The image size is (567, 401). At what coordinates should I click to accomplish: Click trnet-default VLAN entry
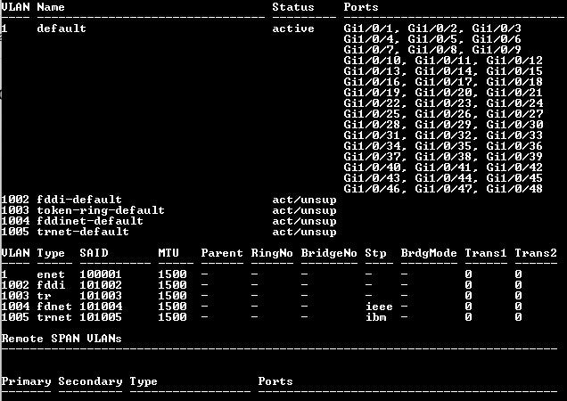point(83,232)
